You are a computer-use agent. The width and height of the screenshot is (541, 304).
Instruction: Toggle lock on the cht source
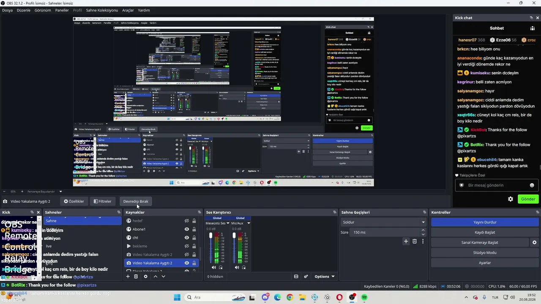(194, 238)
